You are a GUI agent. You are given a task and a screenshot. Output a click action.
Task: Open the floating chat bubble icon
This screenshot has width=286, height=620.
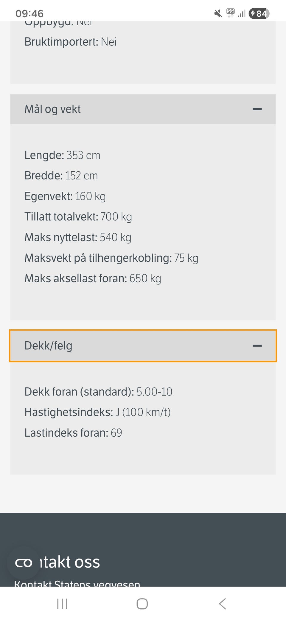click(24, 563)
